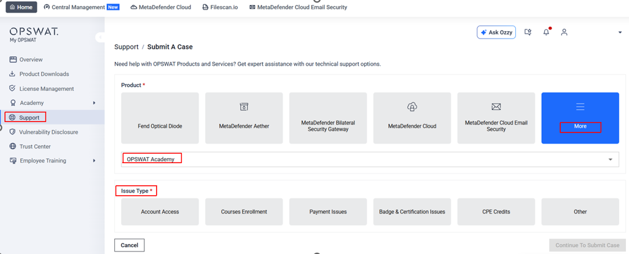Click the Central Management gauge icon

(47, 7)
